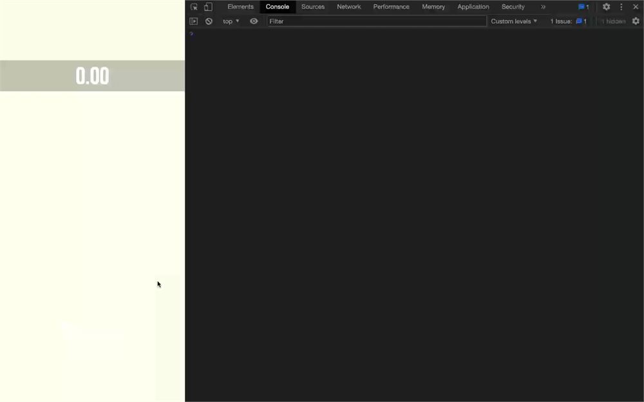Click the 1 Issue link
Viewport: 644px width, 402px height.
(x=569, y=21)
